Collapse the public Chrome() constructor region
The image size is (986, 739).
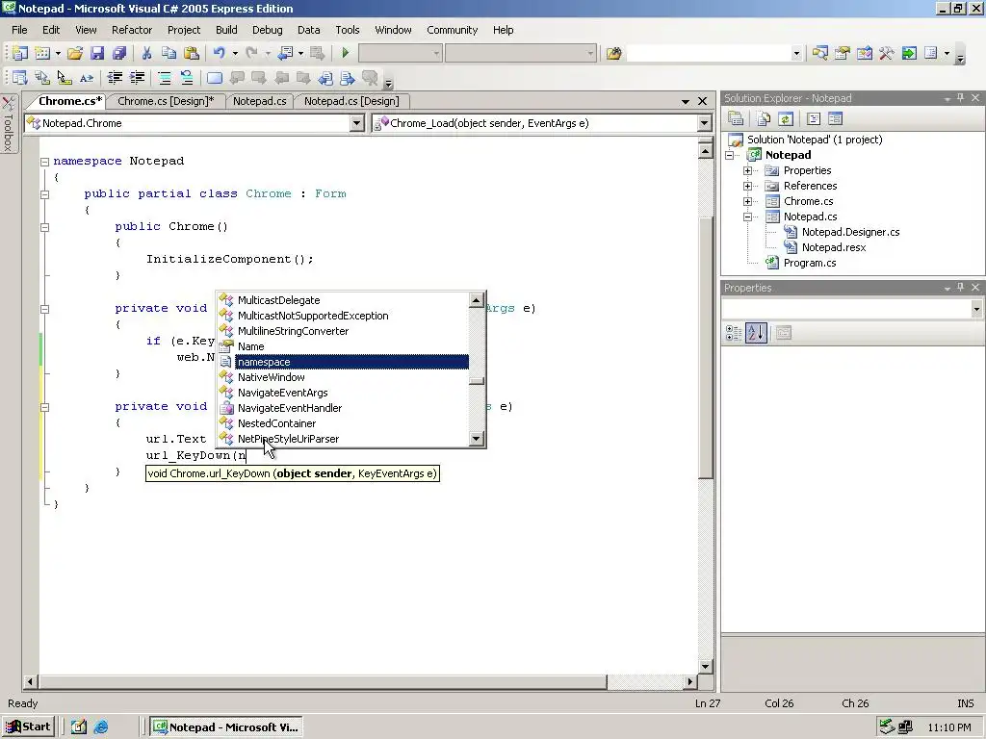(x=44, y=227)
